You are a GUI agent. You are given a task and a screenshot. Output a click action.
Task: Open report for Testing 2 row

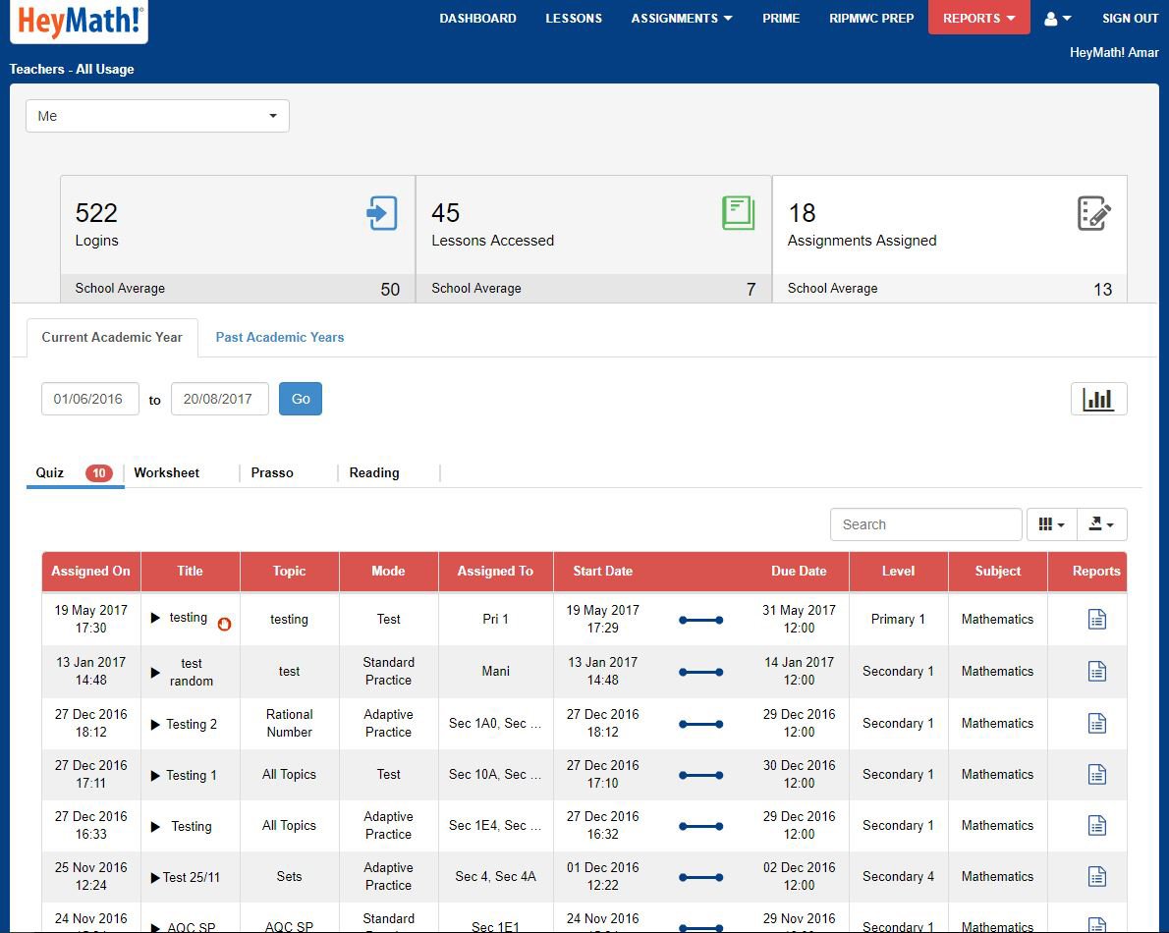pyautogui.click(x=1096, y=724)
